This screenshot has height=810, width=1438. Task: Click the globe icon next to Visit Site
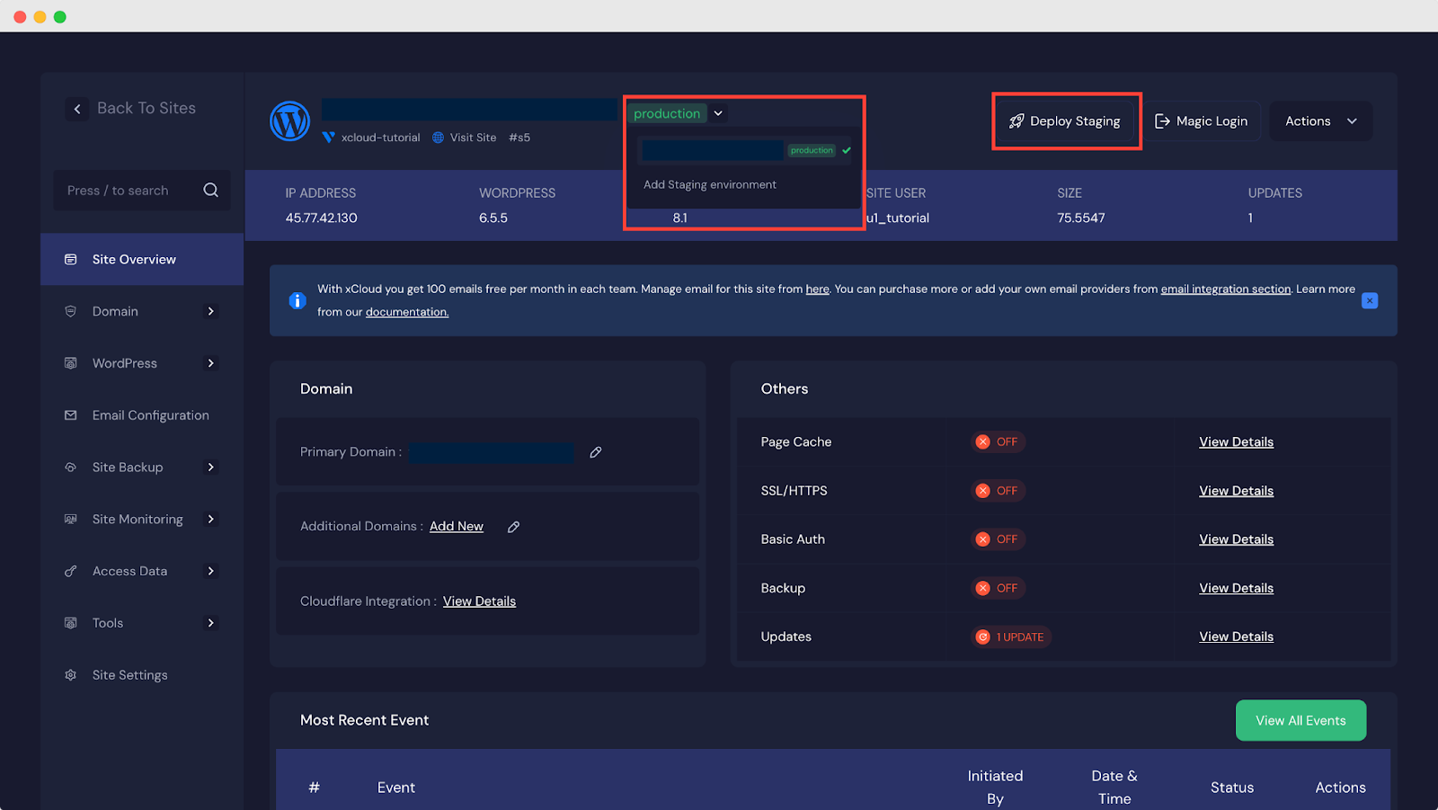[437, 137]
